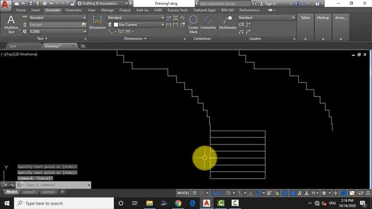Open the [2D Wireframe] visual style control
The image size is (372, 209).
click(25, 54)
